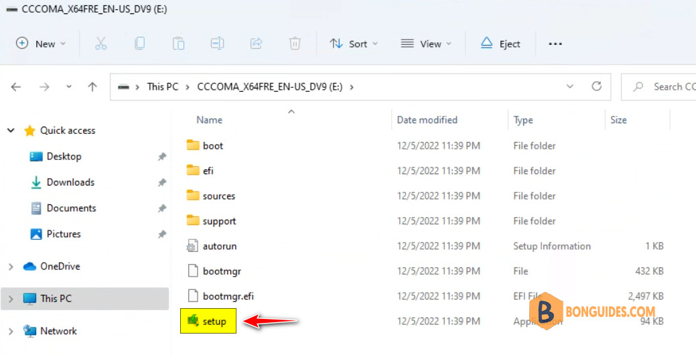Screen dimensions: 696x355
Task: Open the New item menu
Action: click(x=41, y=44)
